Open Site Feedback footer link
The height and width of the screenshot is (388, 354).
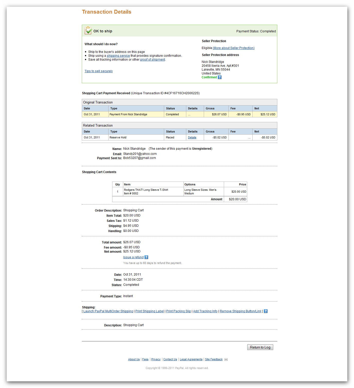[x=214, y=359]
